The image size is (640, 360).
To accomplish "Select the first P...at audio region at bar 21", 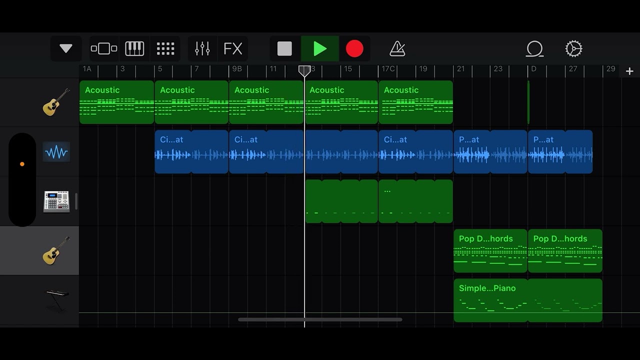I will (x=490, y=152).
